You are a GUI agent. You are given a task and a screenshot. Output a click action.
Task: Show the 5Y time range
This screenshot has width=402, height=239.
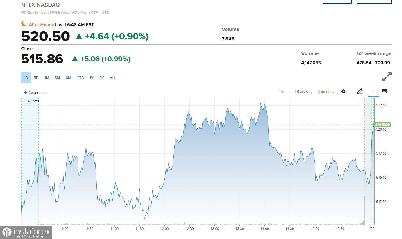[x=102, y=78]
